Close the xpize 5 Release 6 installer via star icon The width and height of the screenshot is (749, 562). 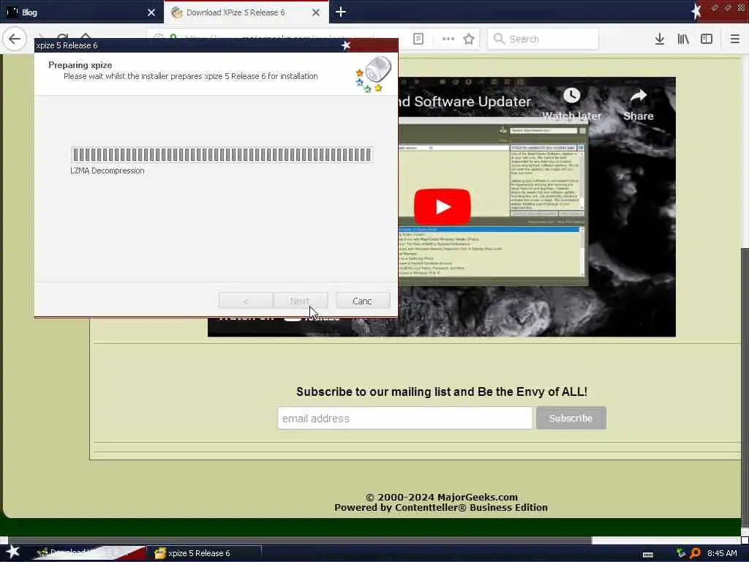(x=346, y=45)
